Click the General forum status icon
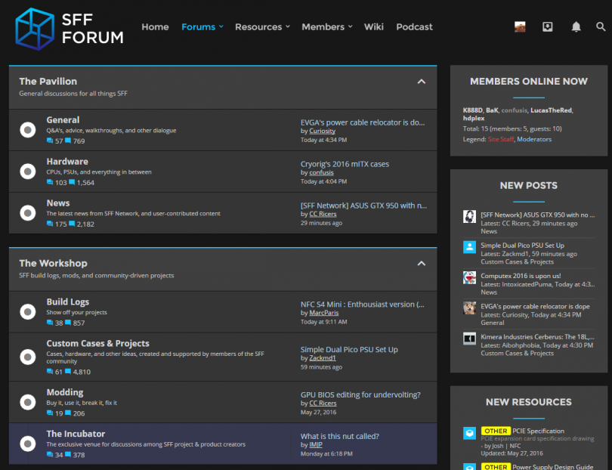Screen dimensions: 612x470 coord(28,130)
